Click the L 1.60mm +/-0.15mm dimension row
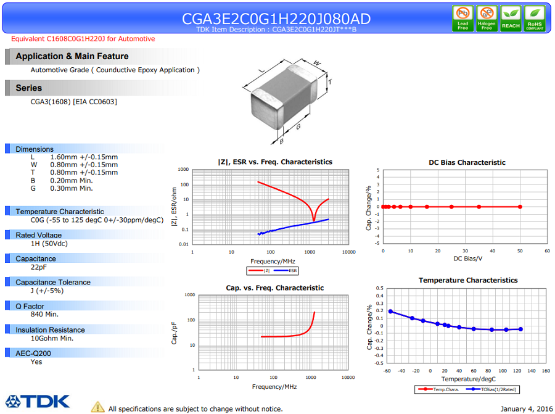This screenshot has height=414, width=555. (74, 157)
